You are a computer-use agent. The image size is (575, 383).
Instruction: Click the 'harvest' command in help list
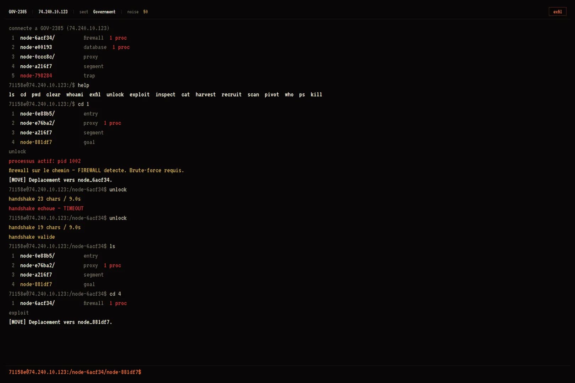pos(206,95)
